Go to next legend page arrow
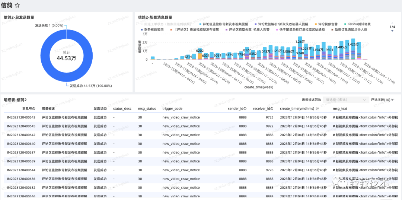 click(392, 31)
